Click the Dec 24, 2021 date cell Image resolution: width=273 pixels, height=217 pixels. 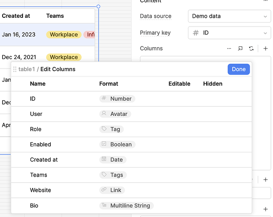(x=19, y=57)
